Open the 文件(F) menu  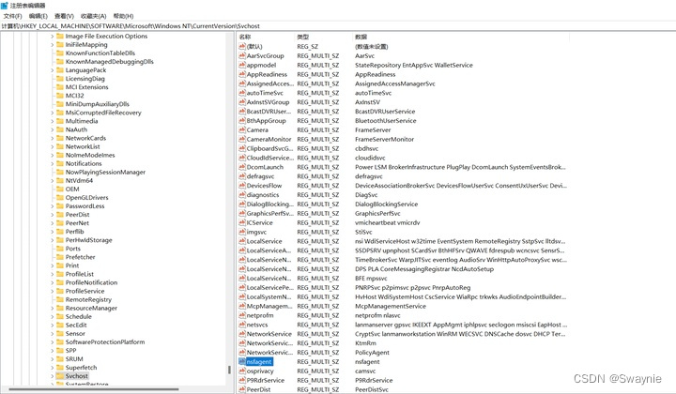(x=12, y=16)
